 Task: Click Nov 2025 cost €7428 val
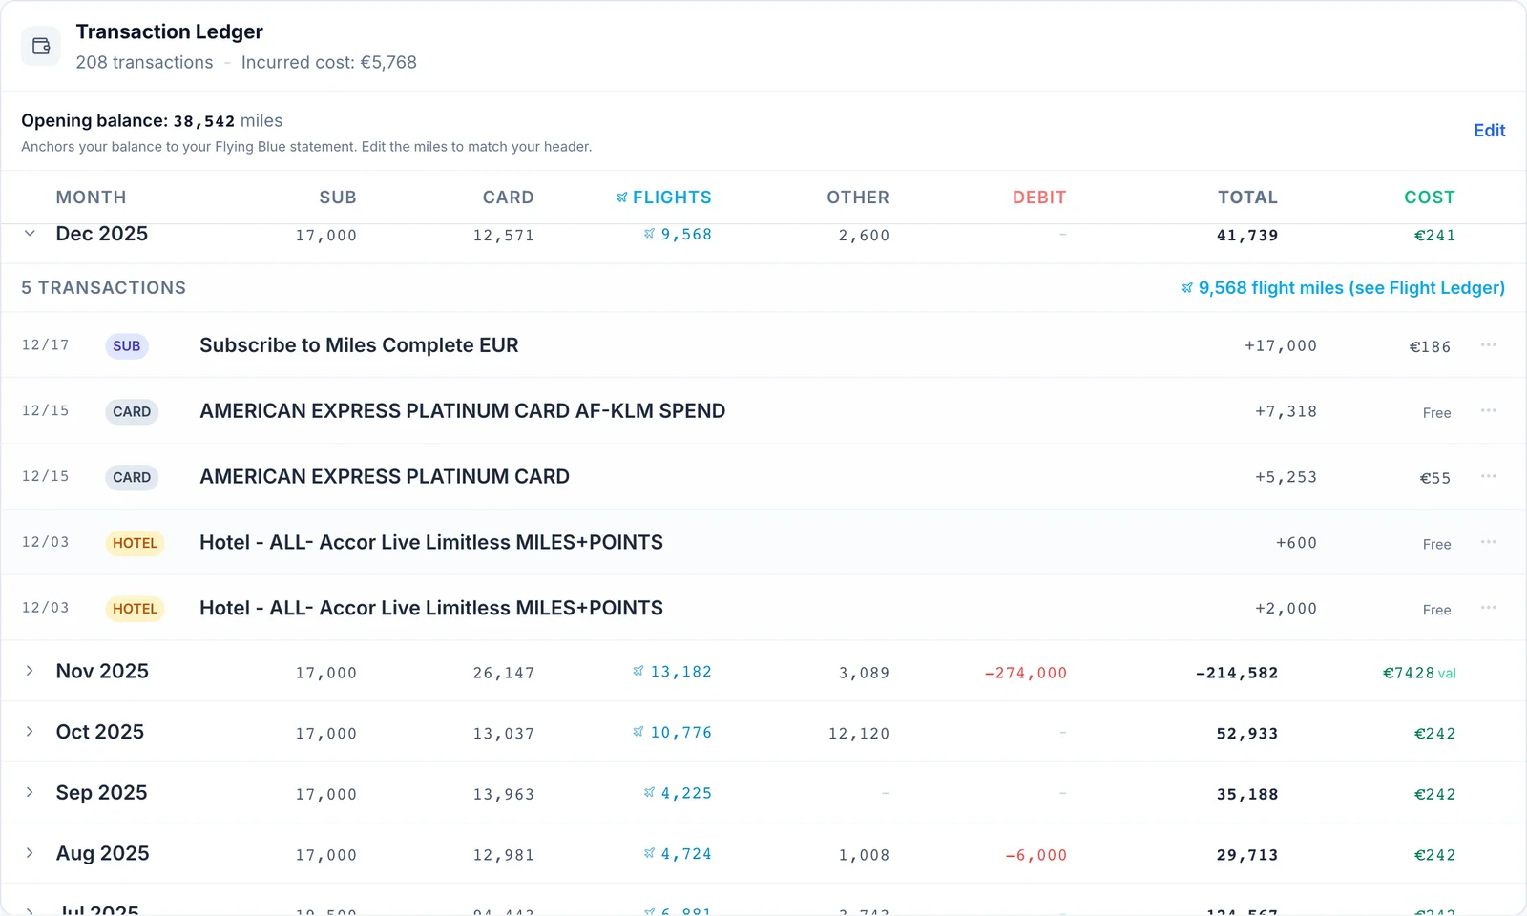(1419, 673)
